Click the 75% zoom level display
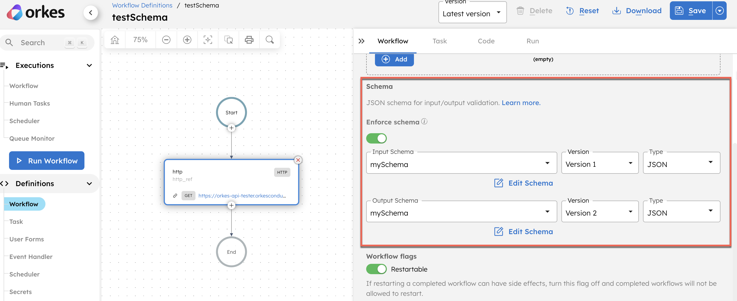Viewport: 737px width, 301px height. 140,40
